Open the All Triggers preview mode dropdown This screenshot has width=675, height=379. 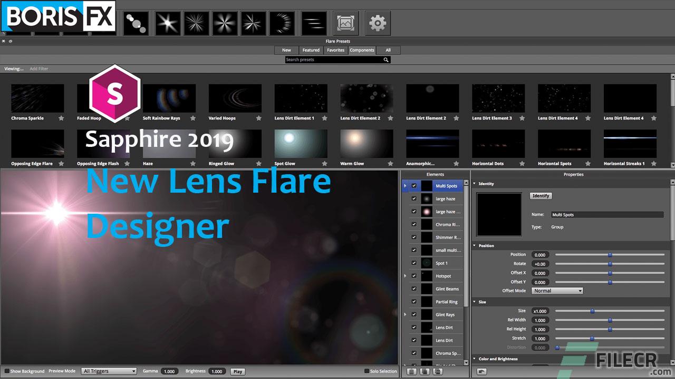109,371
